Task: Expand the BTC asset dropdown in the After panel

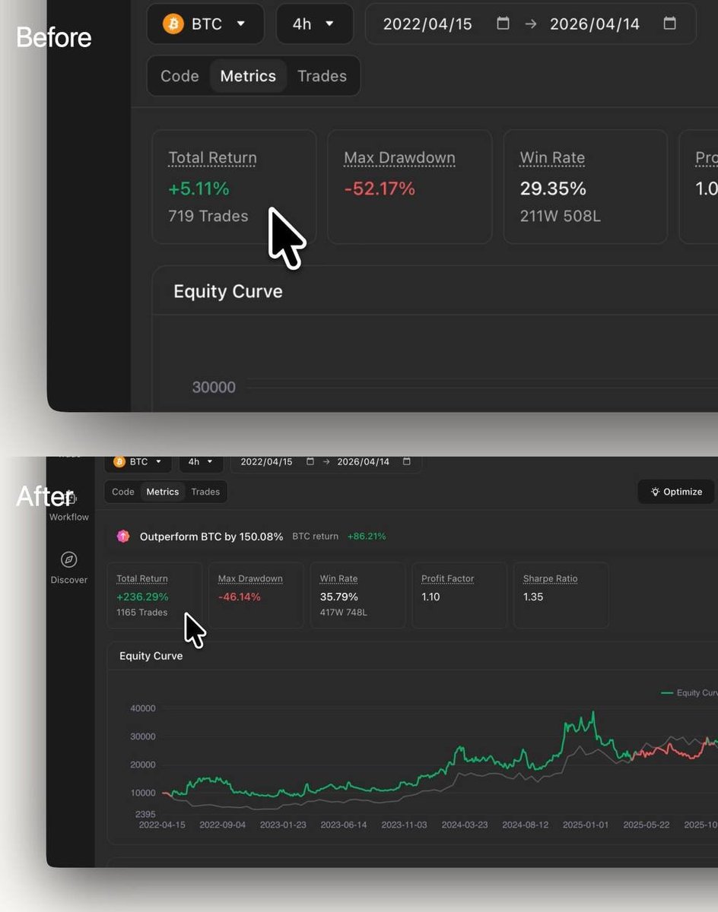Action: tap(140, 462)
